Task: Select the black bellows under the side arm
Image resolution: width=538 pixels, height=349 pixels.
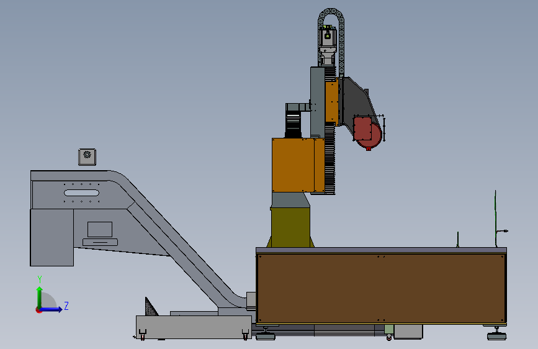Action: (293, 124)
